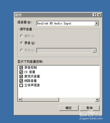Expand the 其他 dropdown list
The width and height of the screenshot is (110, 123).
(x=94, y=50)
